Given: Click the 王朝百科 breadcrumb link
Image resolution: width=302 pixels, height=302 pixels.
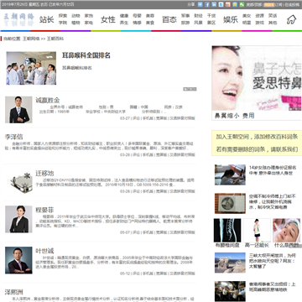Looking at the screenshot, I should point(55,39).
